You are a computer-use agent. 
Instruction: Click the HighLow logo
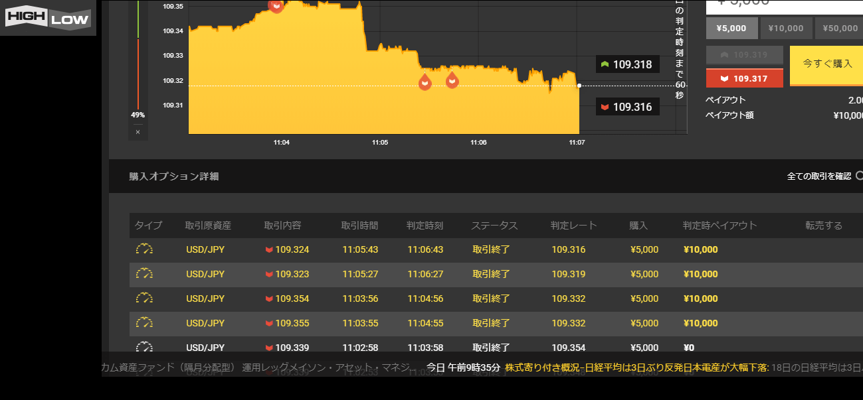(47, 18)
